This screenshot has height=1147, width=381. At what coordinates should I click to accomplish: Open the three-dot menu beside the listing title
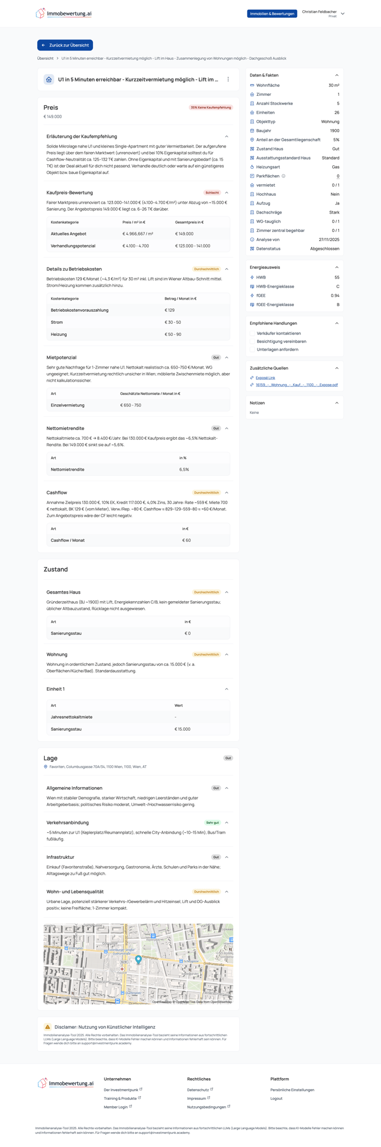(x=229, y=80)
